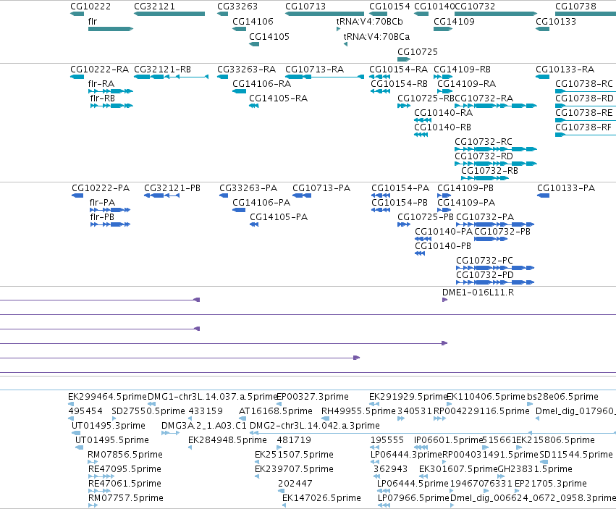Select the CG14105 gene label
Screen dimensions: 616x509
click(x=269, y=36)
